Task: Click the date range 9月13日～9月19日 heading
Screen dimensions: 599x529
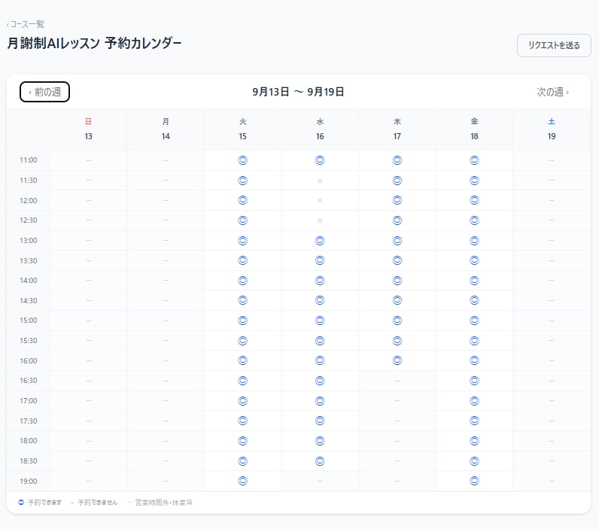Action: [298, 92]
